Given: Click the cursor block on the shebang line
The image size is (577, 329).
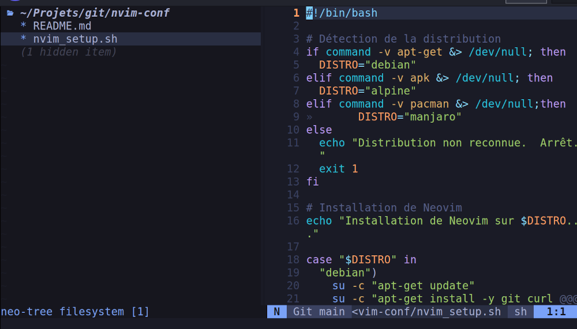Looking at the screenshot, I should 309,13.
